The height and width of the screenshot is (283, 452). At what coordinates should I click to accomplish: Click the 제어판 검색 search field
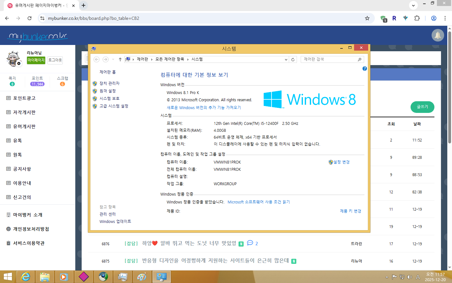click(x=329, y=59)
